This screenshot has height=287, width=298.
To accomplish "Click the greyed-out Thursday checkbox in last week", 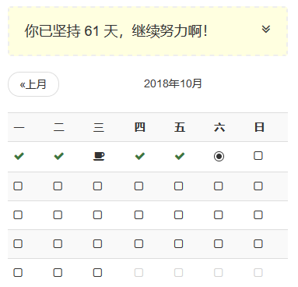I will [x=138, y=272].
